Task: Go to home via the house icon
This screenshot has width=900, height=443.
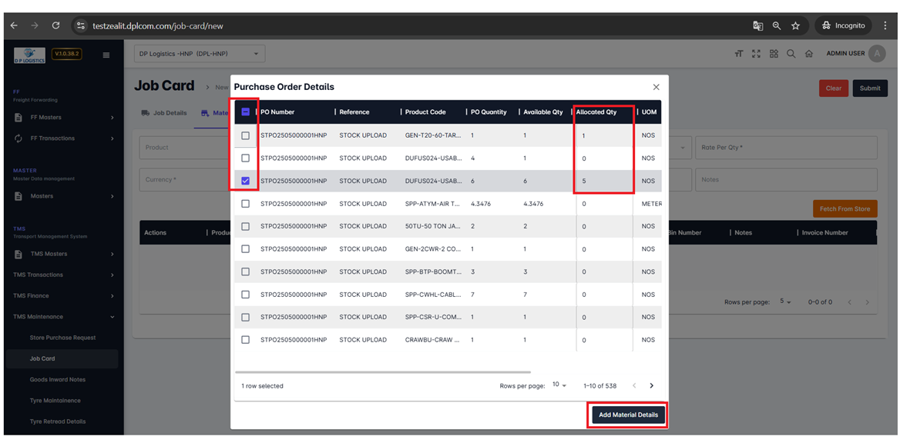Action: (809, 54)
